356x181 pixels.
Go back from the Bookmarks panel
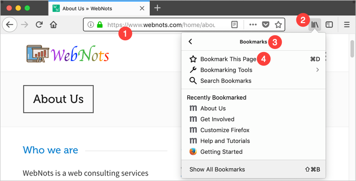[190, 42]
